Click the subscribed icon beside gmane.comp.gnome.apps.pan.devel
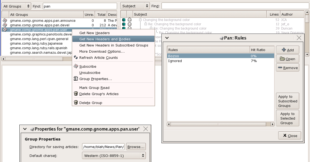The width and height of the screenshot is (310, 162). (5, 25)
